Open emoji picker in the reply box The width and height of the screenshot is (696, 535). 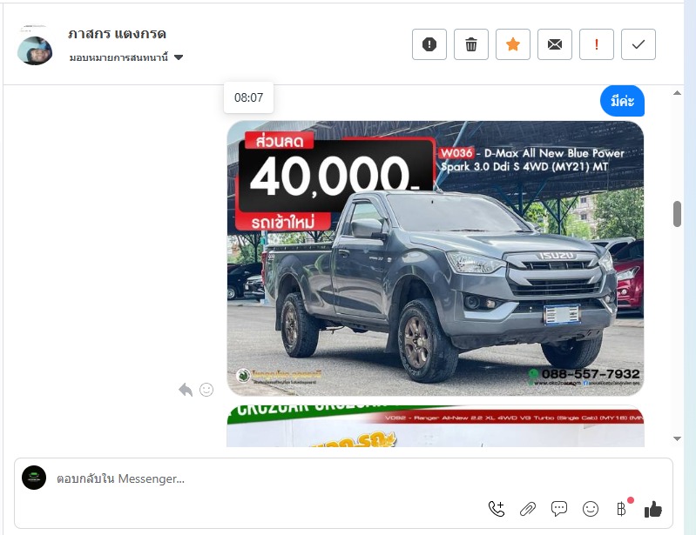click(591, 509)
